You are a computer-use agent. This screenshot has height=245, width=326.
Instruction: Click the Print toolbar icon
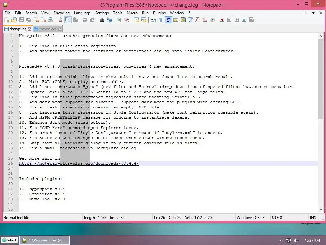pos(51,20)
